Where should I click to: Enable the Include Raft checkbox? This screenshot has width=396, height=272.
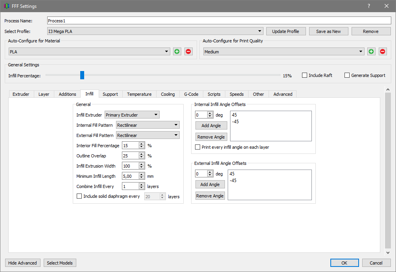click(x=305, y=75)
